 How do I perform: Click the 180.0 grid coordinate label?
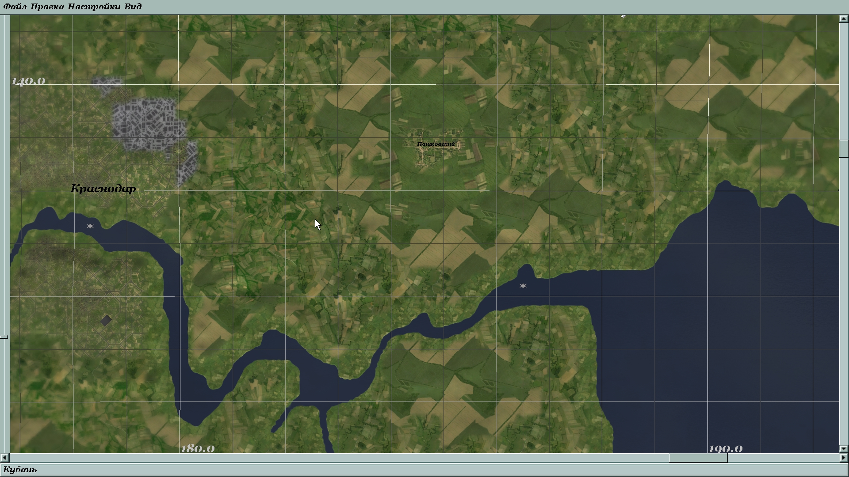[198, 449]
